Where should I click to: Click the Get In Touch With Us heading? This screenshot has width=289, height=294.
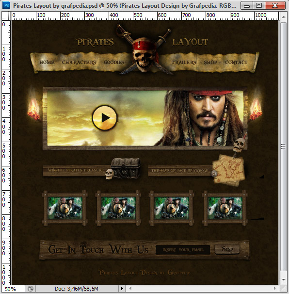click(x=98, y=249)
